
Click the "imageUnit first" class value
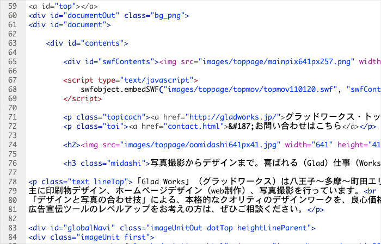[113, 237]
